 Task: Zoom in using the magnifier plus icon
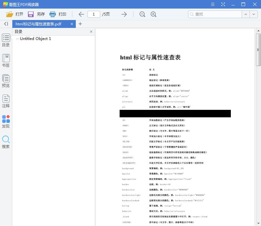153,14
